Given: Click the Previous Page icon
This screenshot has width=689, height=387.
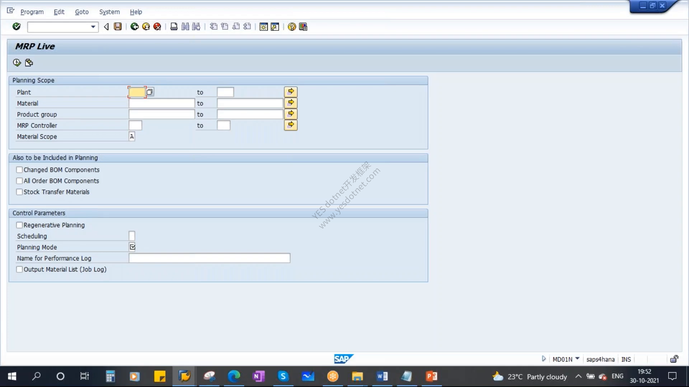Looking at the screenshot, I should (x=225, y=27).
